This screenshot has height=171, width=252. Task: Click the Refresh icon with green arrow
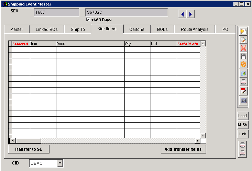click(243, 73)
